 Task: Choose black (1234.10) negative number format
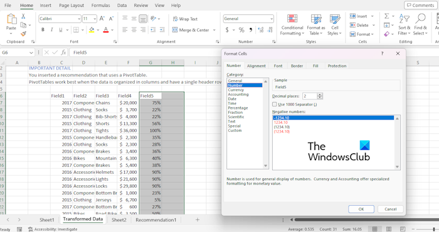click(282, 127)
